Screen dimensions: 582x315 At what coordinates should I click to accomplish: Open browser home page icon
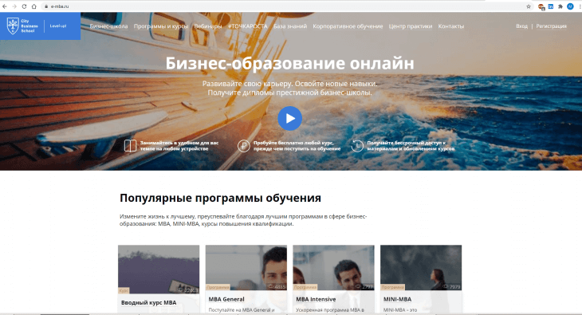33,6
